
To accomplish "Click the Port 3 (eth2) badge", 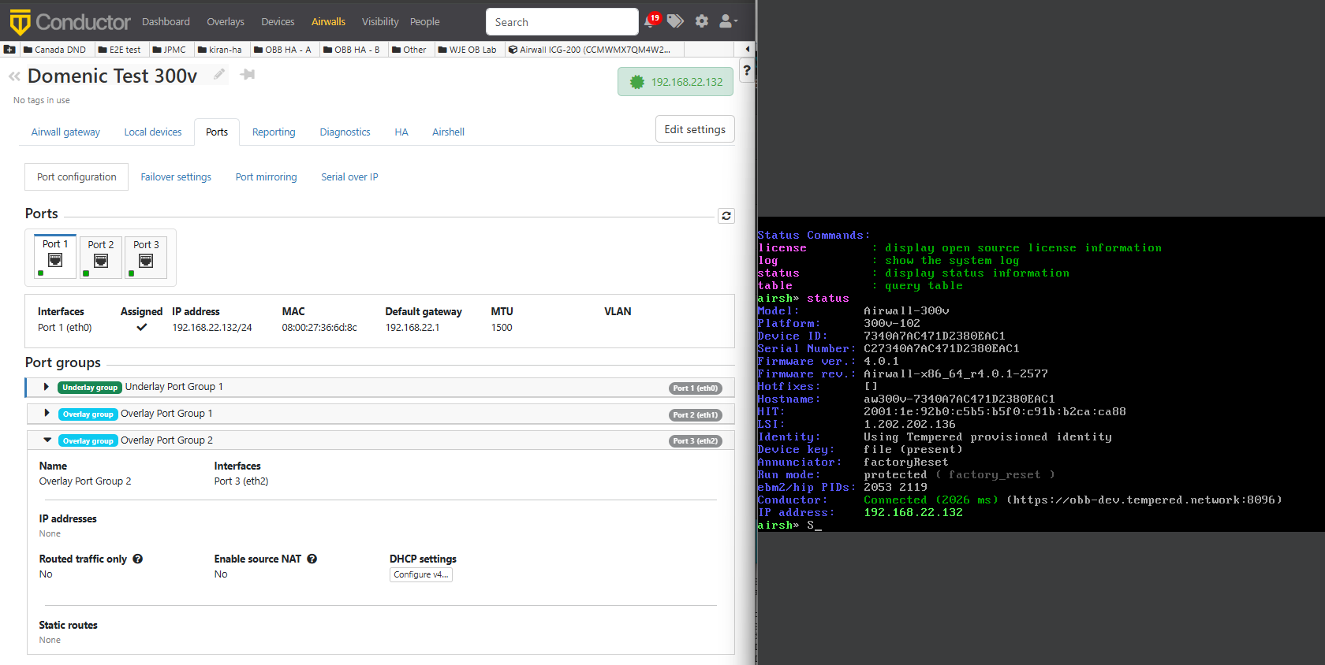I will [x=696, y=440].
